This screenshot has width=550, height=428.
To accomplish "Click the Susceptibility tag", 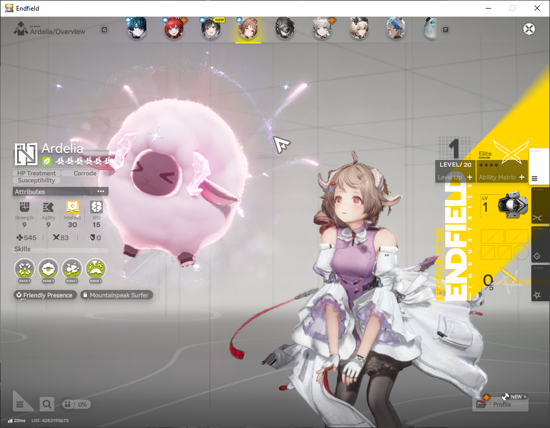I will (x=36, y=181).
